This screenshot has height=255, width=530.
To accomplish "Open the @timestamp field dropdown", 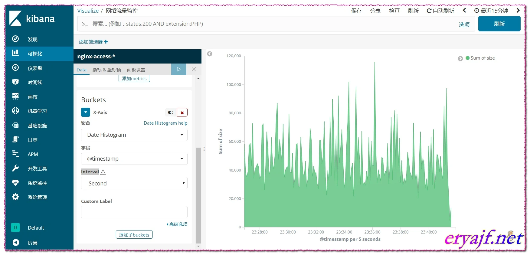I will [x=134, y=159].
